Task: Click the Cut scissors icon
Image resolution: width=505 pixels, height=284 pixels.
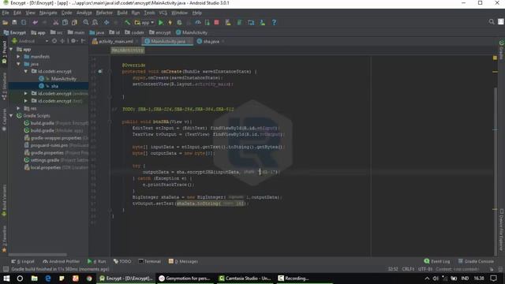Action: click(x=56, y=23)
